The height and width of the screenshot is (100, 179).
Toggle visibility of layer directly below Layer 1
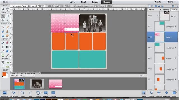[149, 26]
